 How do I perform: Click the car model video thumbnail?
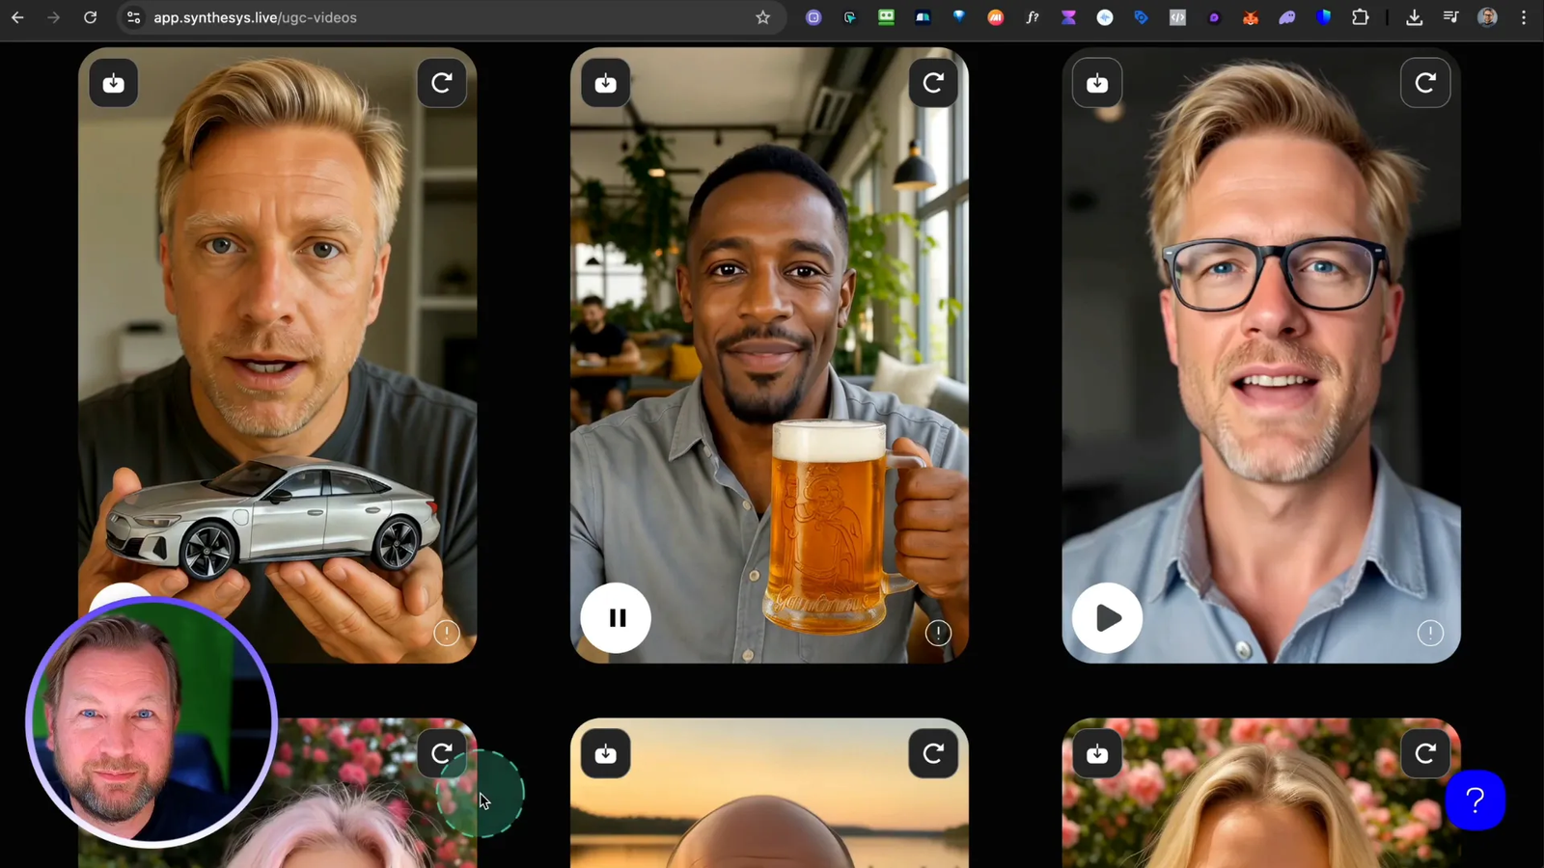tap(278, 355)
